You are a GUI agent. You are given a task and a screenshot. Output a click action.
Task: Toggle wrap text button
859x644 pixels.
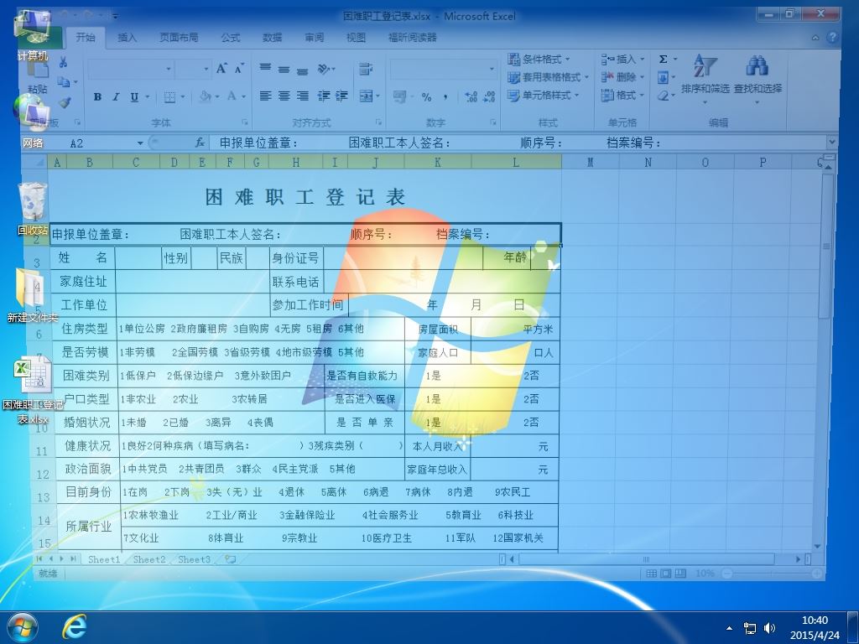pyautogui.click(x=366, y=69)
